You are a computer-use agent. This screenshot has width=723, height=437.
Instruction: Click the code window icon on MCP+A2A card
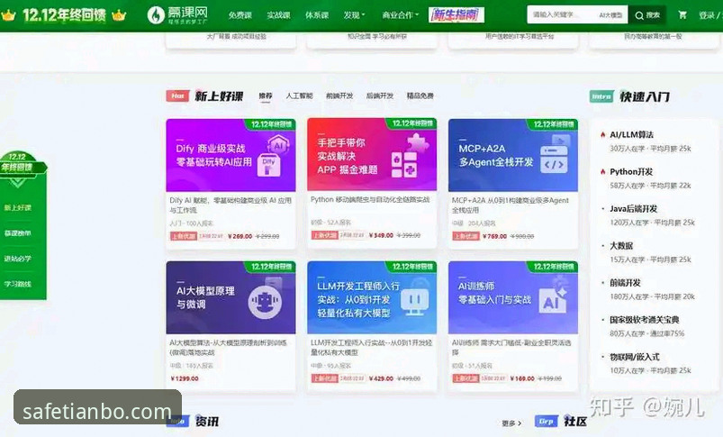click(x=554, y=159)
